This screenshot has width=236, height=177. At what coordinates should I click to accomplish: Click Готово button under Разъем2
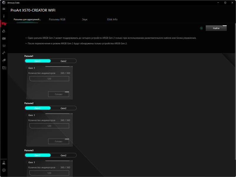pyautogui.click(x=59, y=141)
